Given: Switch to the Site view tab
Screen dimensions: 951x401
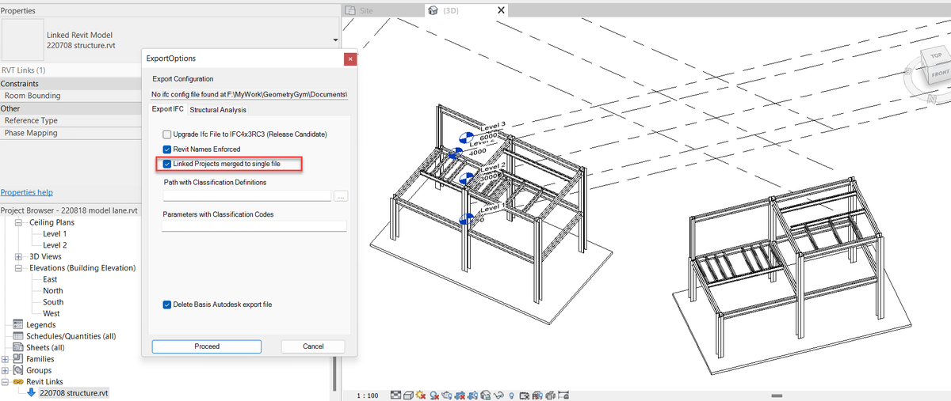Looking at the screenshot, I should [x=365, y=10].
